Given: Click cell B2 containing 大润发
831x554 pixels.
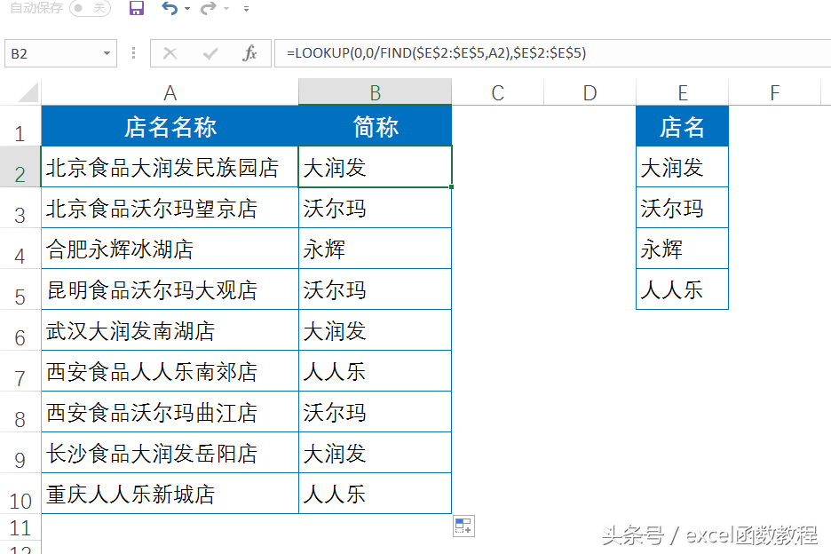Looking at the screenshot, I should [376, 167].
